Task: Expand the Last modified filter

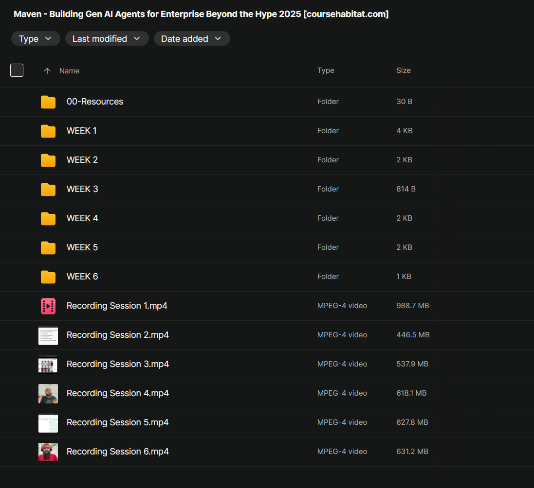Action: click(x=107, y=39)
